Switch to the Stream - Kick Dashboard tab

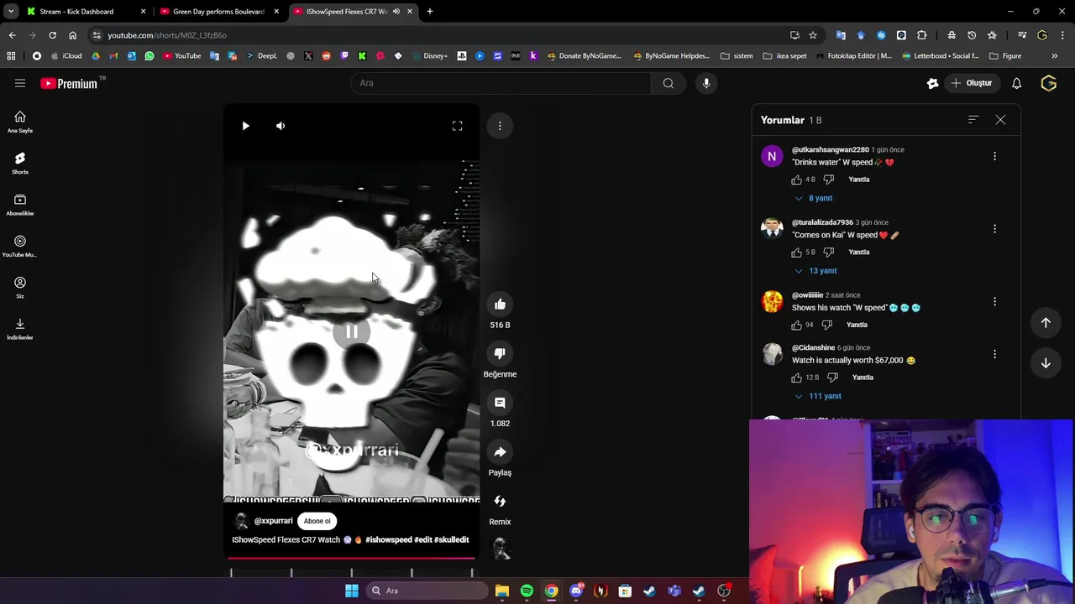(x=84, y=12)
